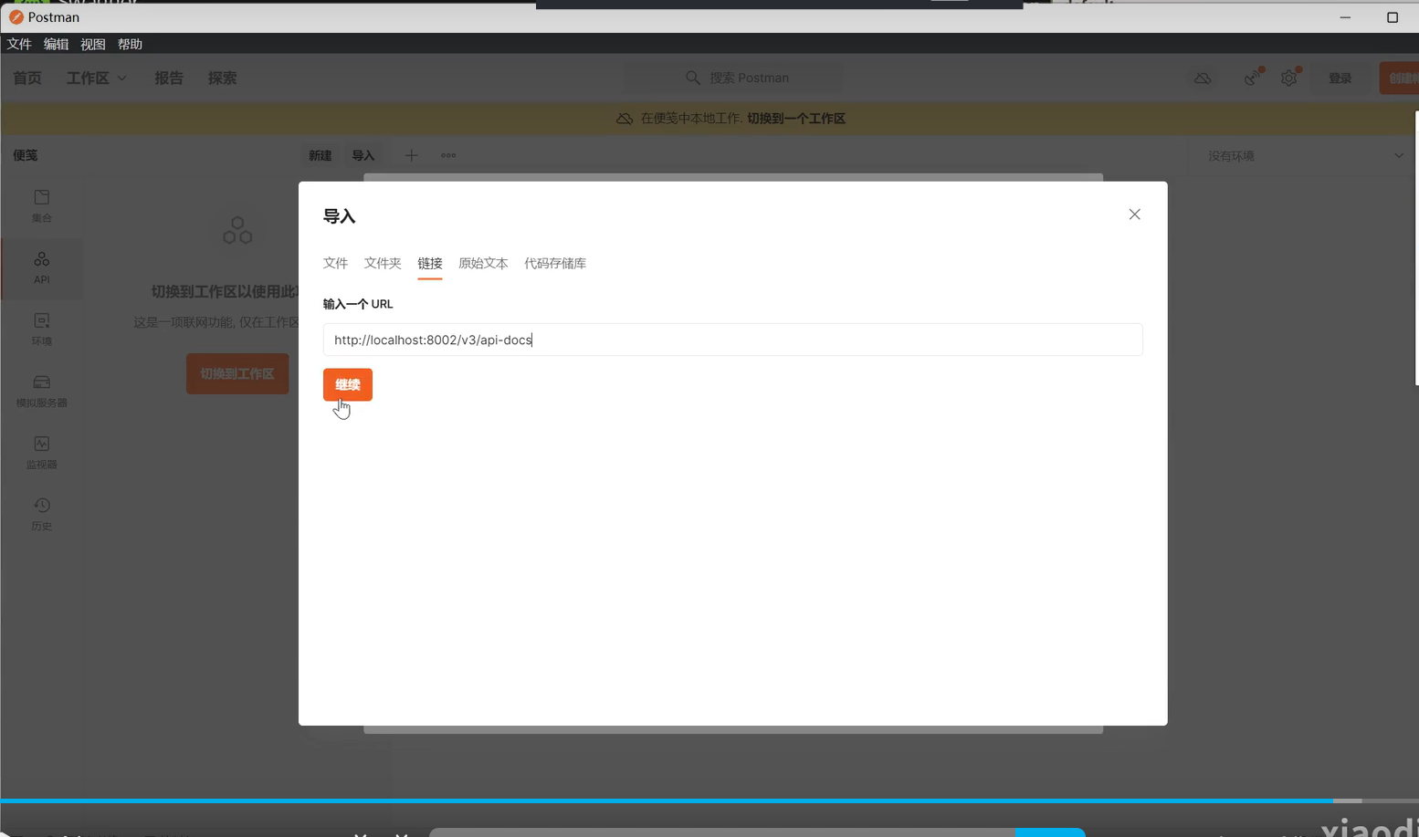Click the 创建 button at the top right

[x=1399, y=78]
